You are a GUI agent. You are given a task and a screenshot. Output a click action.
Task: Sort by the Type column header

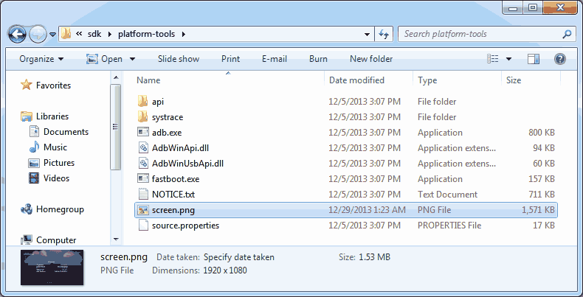point(427,80)
